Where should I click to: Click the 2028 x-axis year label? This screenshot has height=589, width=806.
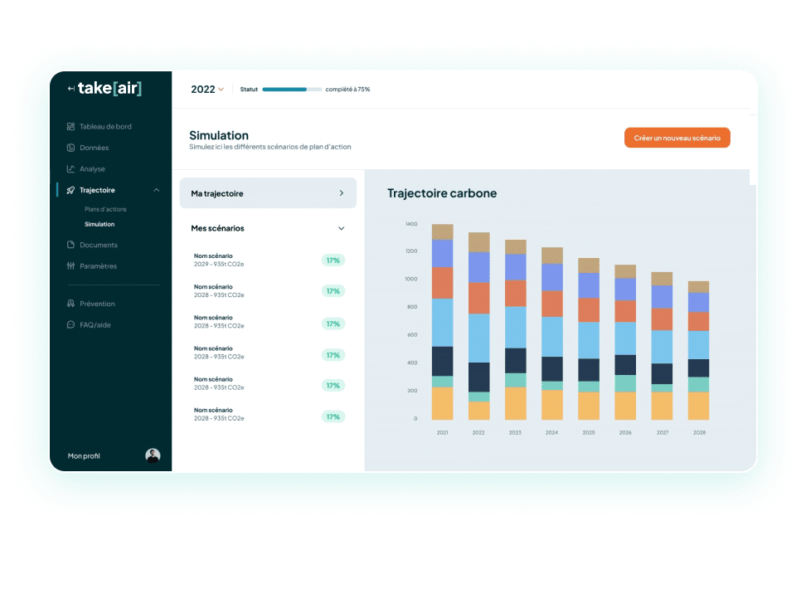tap(699, 432)
